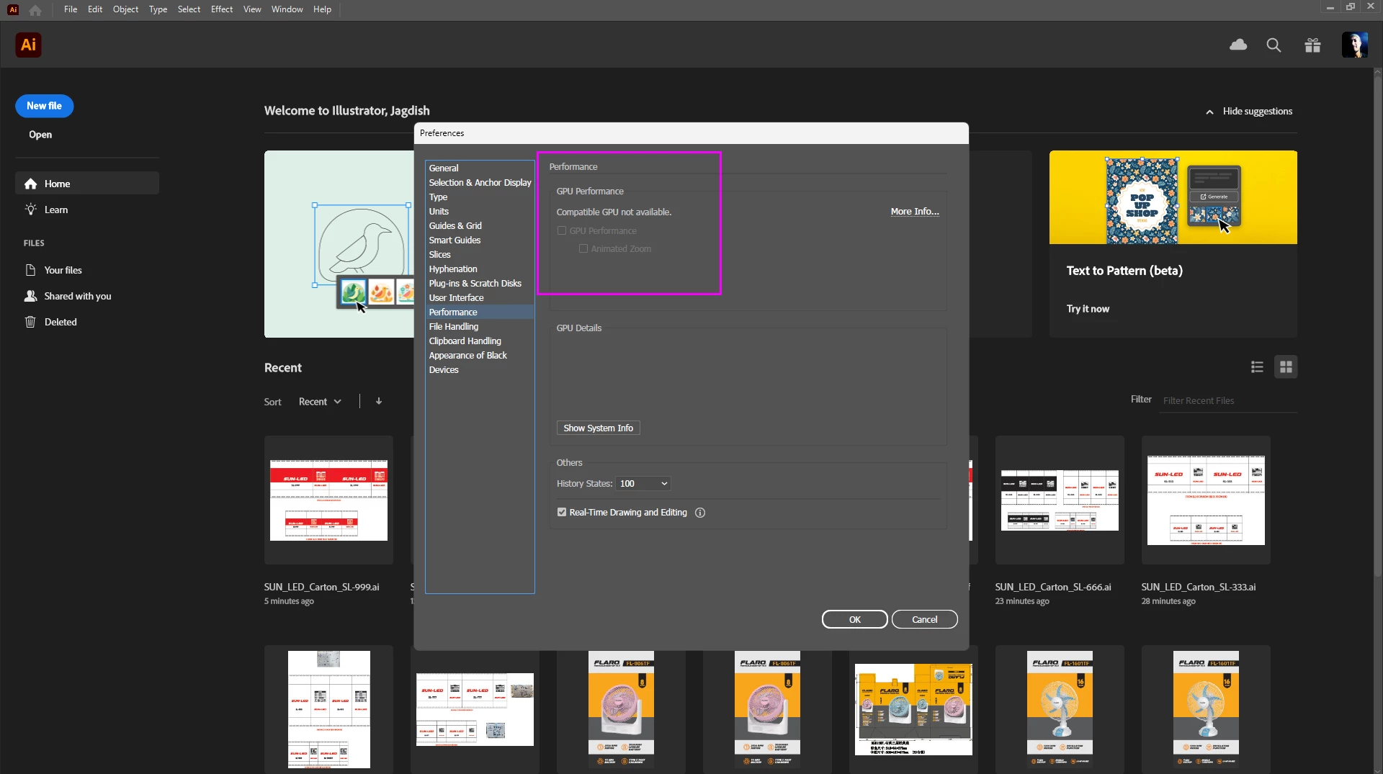
Task: Select Hyphenation preferences category
Action: [480, 269]
